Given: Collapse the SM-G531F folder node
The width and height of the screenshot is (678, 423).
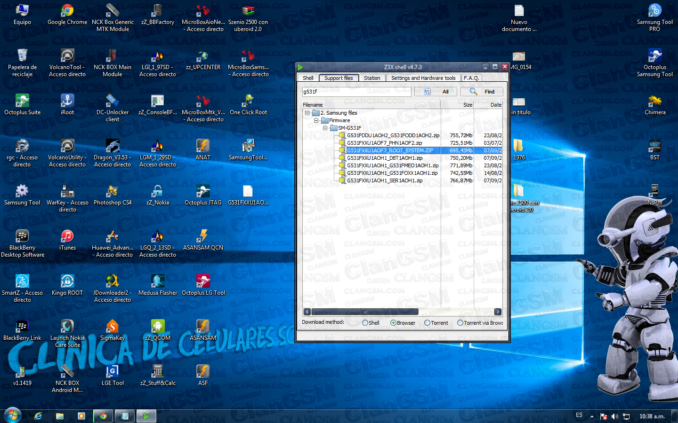Looking at the screenshot, I should 325,128.
